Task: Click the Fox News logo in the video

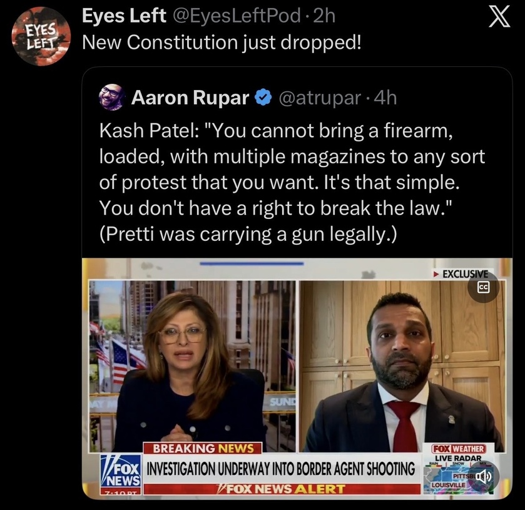Action: [121, 471]
